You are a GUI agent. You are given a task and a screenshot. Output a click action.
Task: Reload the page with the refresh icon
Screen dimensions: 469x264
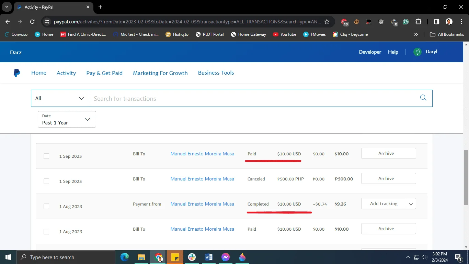pos(32,22)
